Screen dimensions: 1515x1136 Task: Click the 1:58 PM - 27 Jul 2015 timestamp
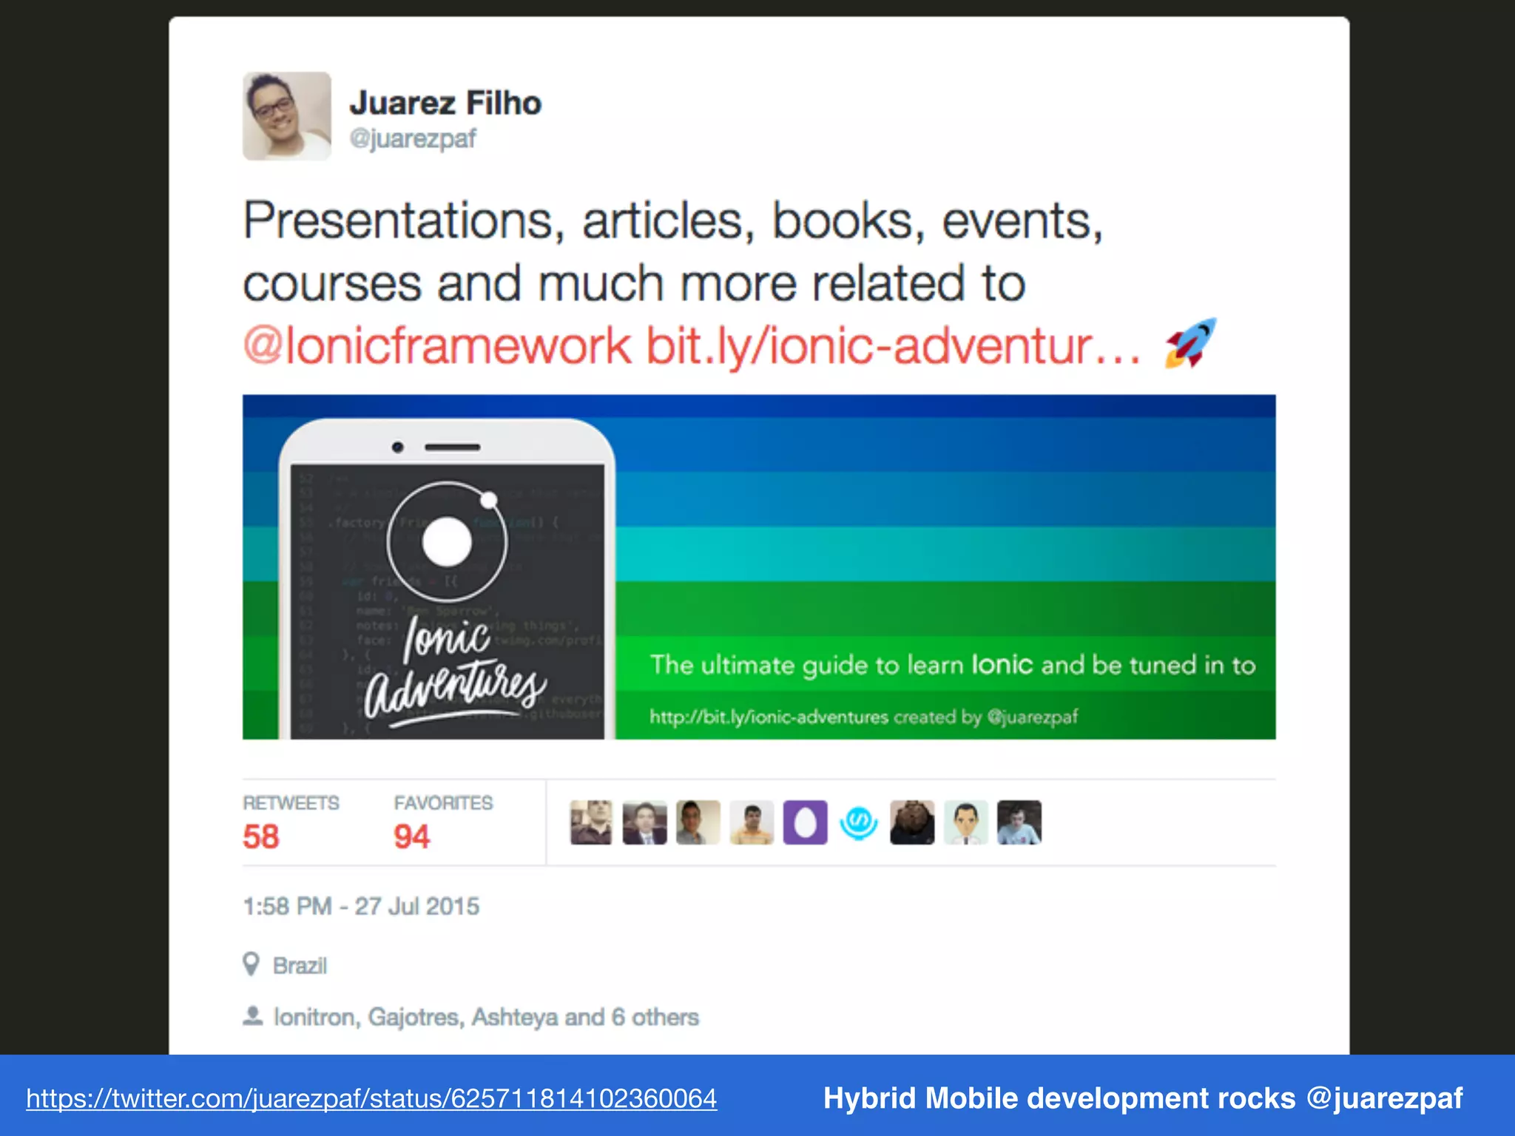tap(361, 906)
